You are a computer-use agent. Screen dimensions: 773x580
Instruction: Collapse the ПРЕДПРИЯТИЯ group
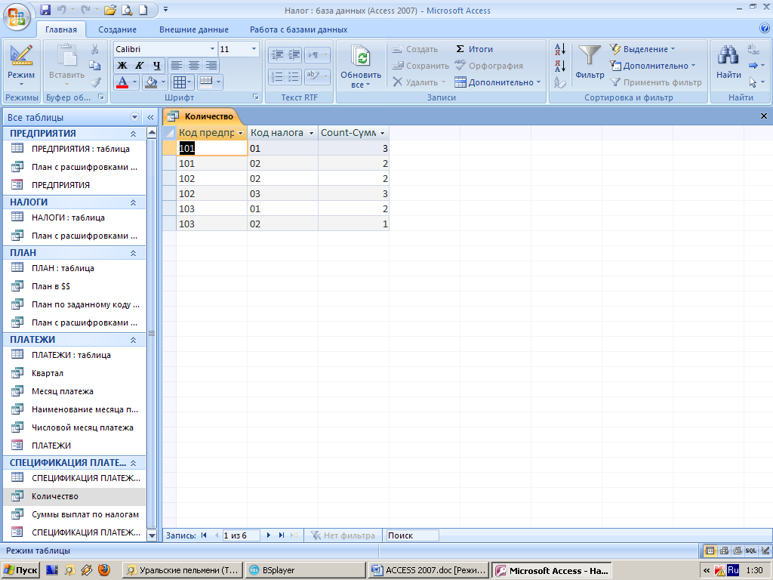(133, 134)
